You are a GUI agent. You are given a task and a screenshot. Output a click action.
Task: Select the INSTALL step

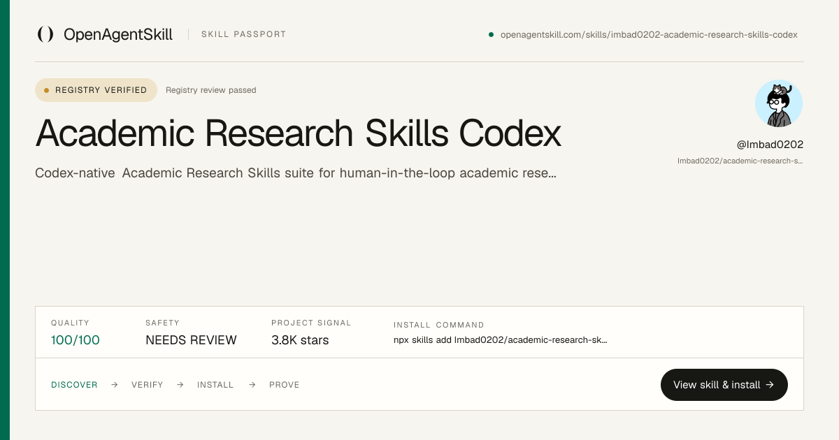(215, 385)
